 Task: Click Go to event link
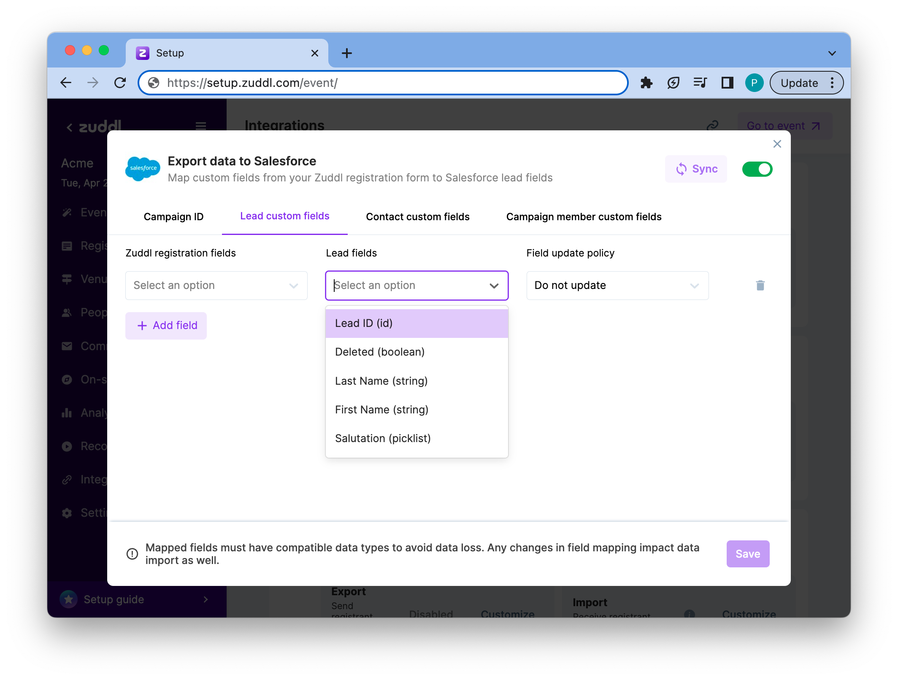click(x=784, y=126)
